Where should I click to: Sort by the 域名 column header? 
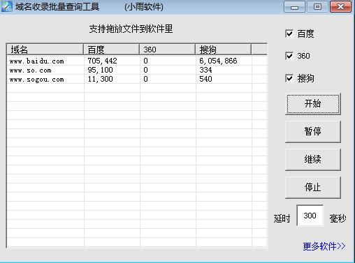point(45,50)
